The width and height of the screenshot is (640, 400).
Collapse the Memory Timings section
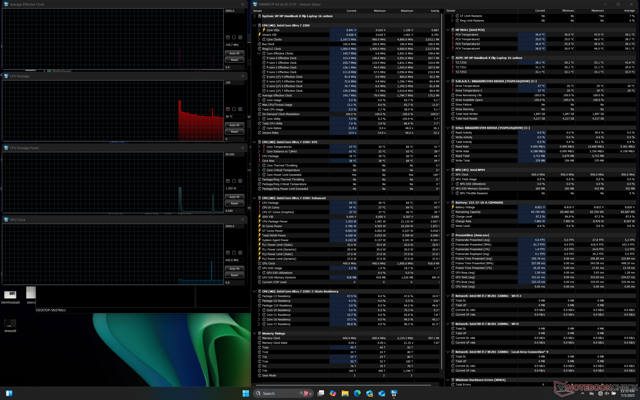(254, 333)
